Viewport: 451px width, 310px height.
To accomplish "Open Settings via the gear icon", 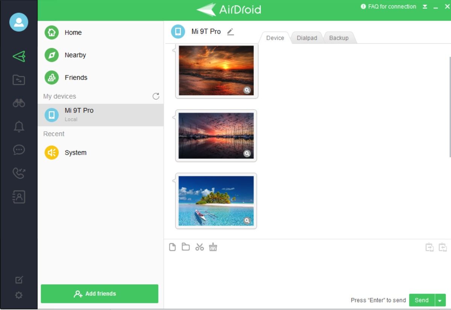I will point(18,295).
